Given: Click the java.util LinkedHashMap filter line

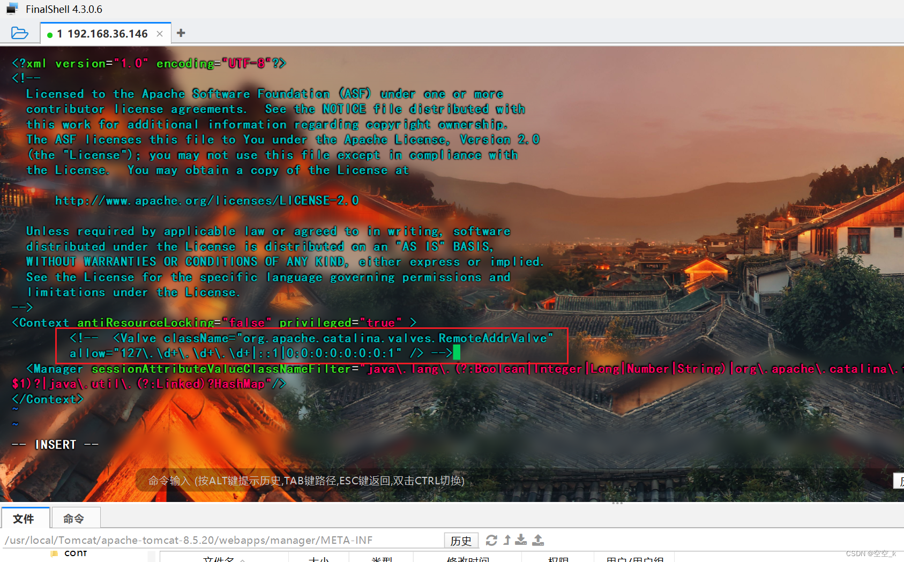Looking at the screenshot, I should tap(149, 384).
